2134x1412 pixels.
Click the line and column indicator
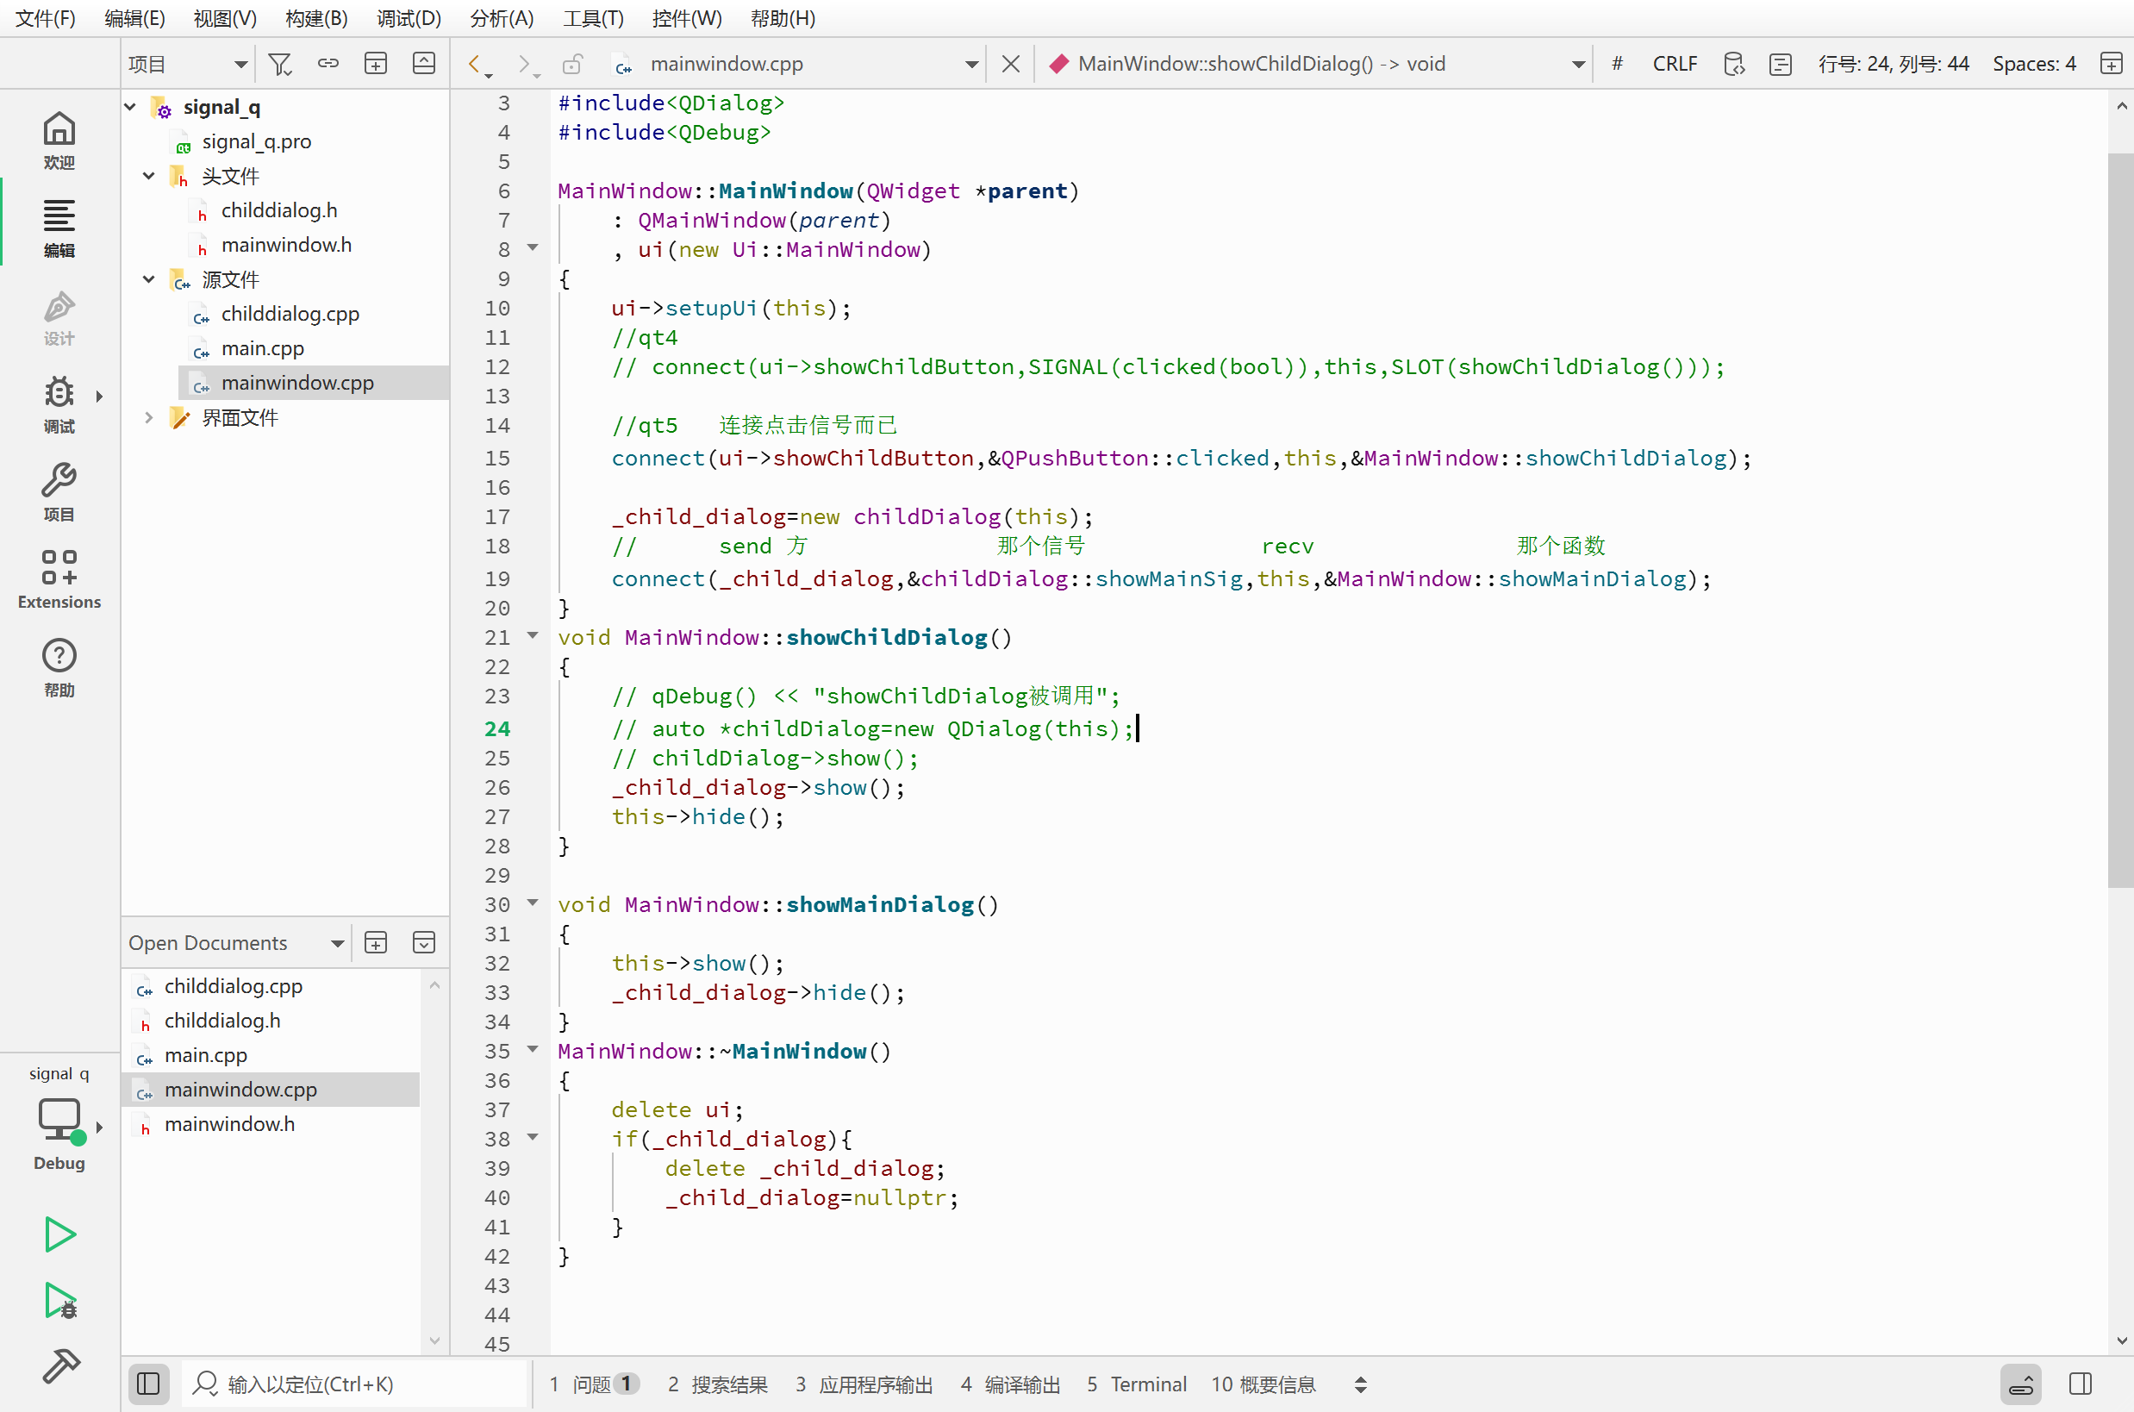(1894, 64)
